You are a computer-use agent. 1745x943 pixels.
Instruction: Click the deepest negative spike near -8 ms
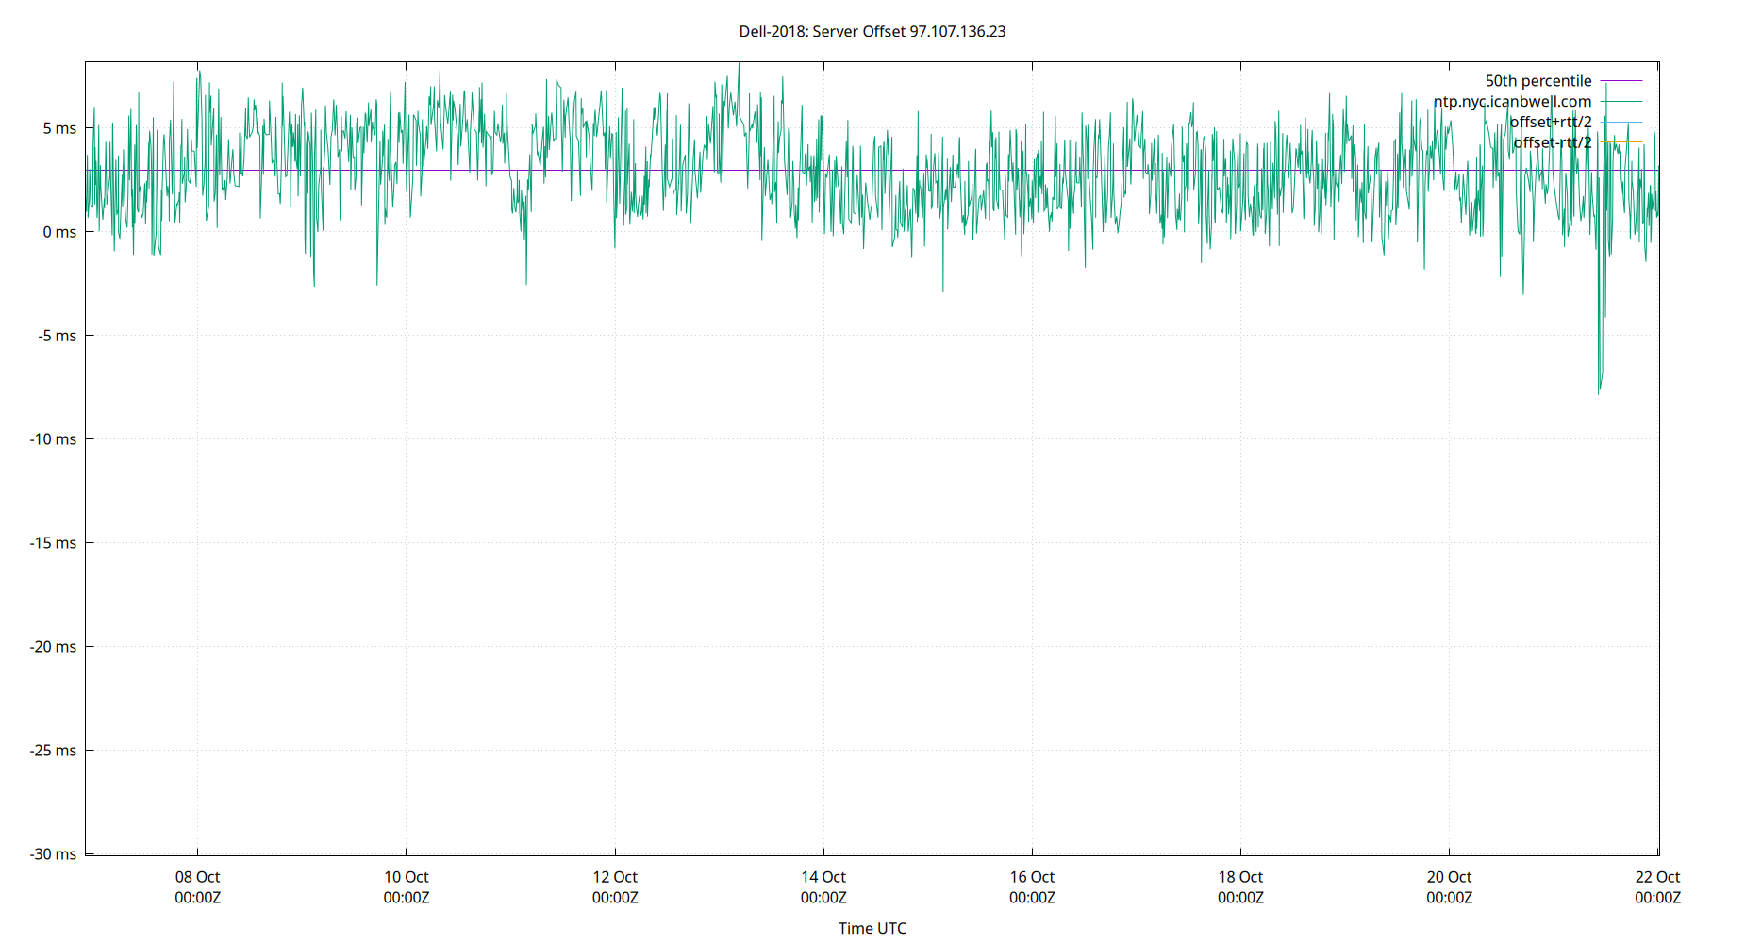[x=1599, y=391]
